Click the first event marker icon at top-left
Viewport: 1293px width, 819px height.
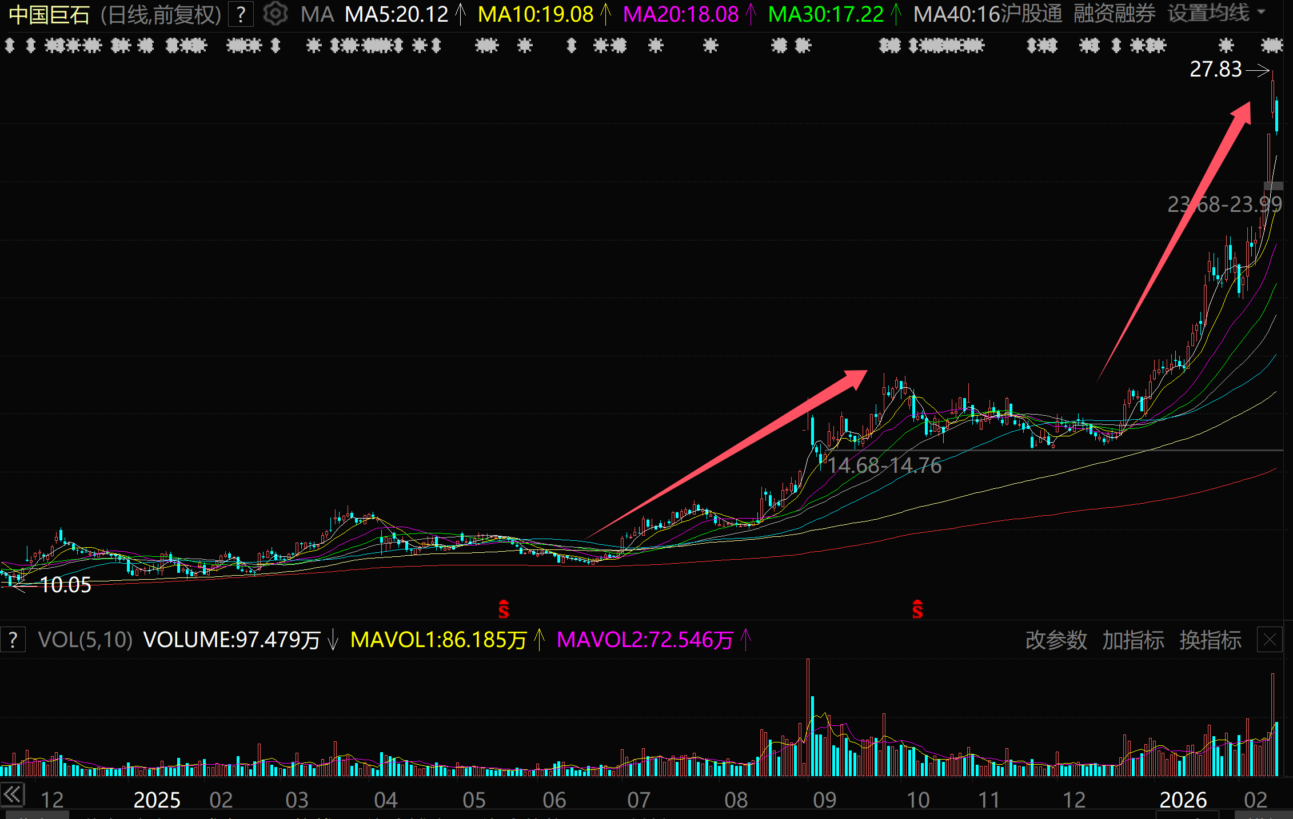pos(10,45)
